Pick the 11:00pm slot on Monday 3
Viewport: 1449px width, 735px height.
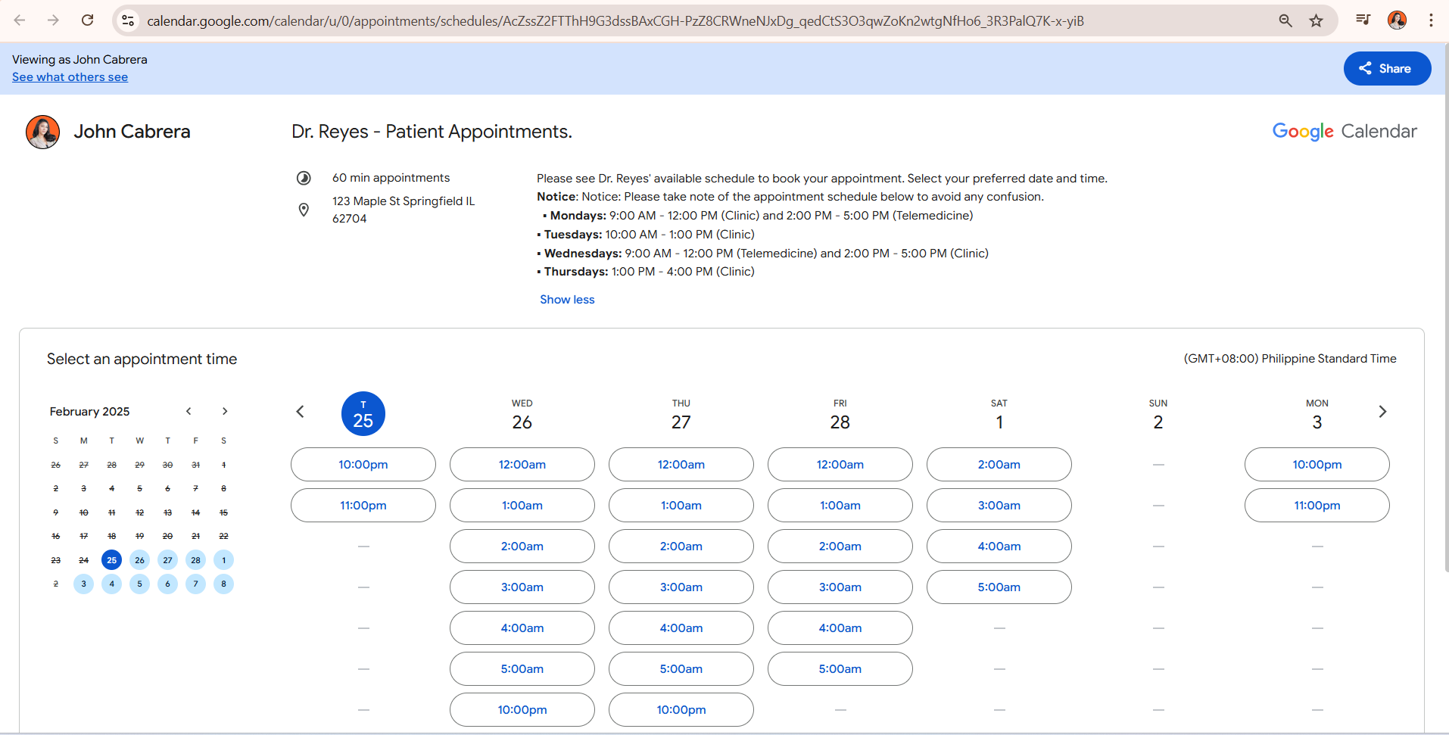pos(1317,506)
